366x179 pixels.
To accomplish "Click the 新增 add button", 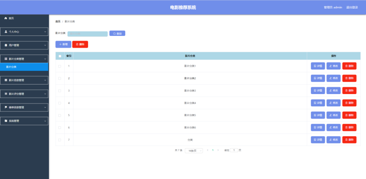I will tap(63, 44).
